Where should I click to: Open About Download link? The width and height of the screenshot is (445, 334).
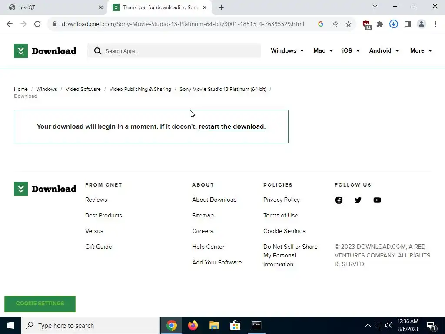click(x=214, y=200)
